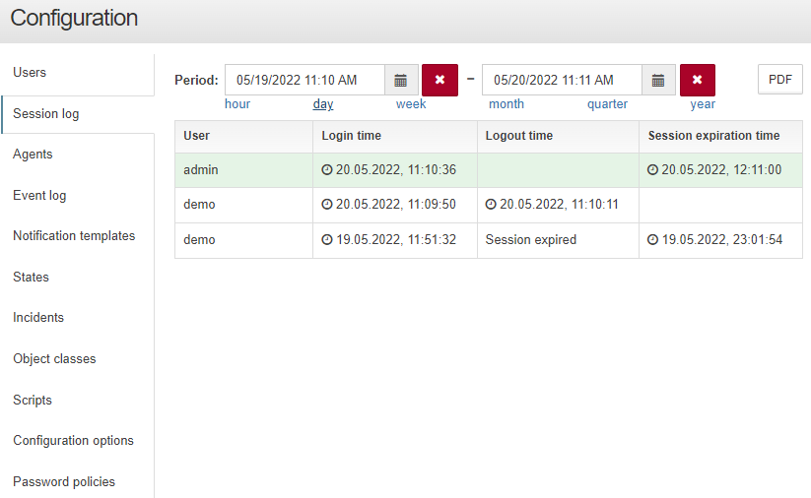Image resolution: width=811 pixels, height=498 pixels.
Task: Set period to last quarter
Action: tap(607, 104)
